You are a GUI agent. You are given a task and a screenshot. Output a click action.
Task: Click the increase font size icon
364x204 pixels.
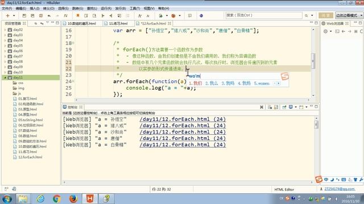tap(140, 15)
